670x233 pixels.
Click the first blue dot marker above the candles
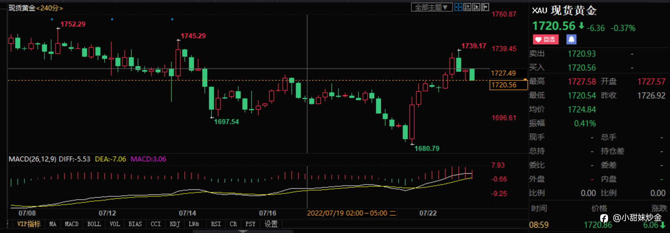[52, 19]
